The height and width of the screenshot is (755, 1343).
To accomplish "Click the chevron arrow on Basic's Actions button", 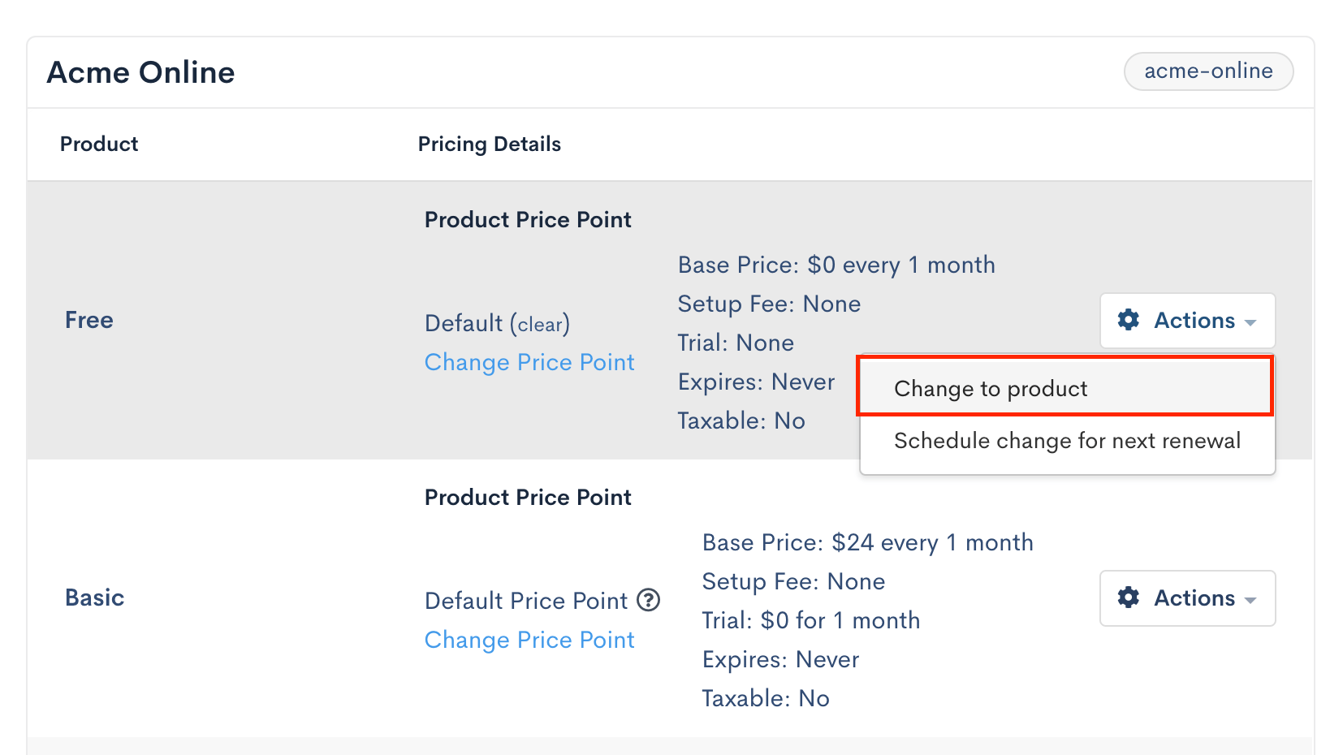I will (x=1249, y=599).
